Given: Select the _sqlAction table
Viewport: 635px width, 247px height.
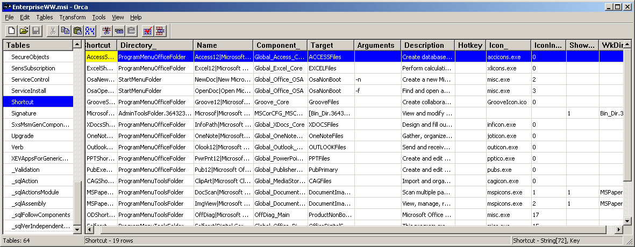Looking at the screenshot, I should [38, 181].
